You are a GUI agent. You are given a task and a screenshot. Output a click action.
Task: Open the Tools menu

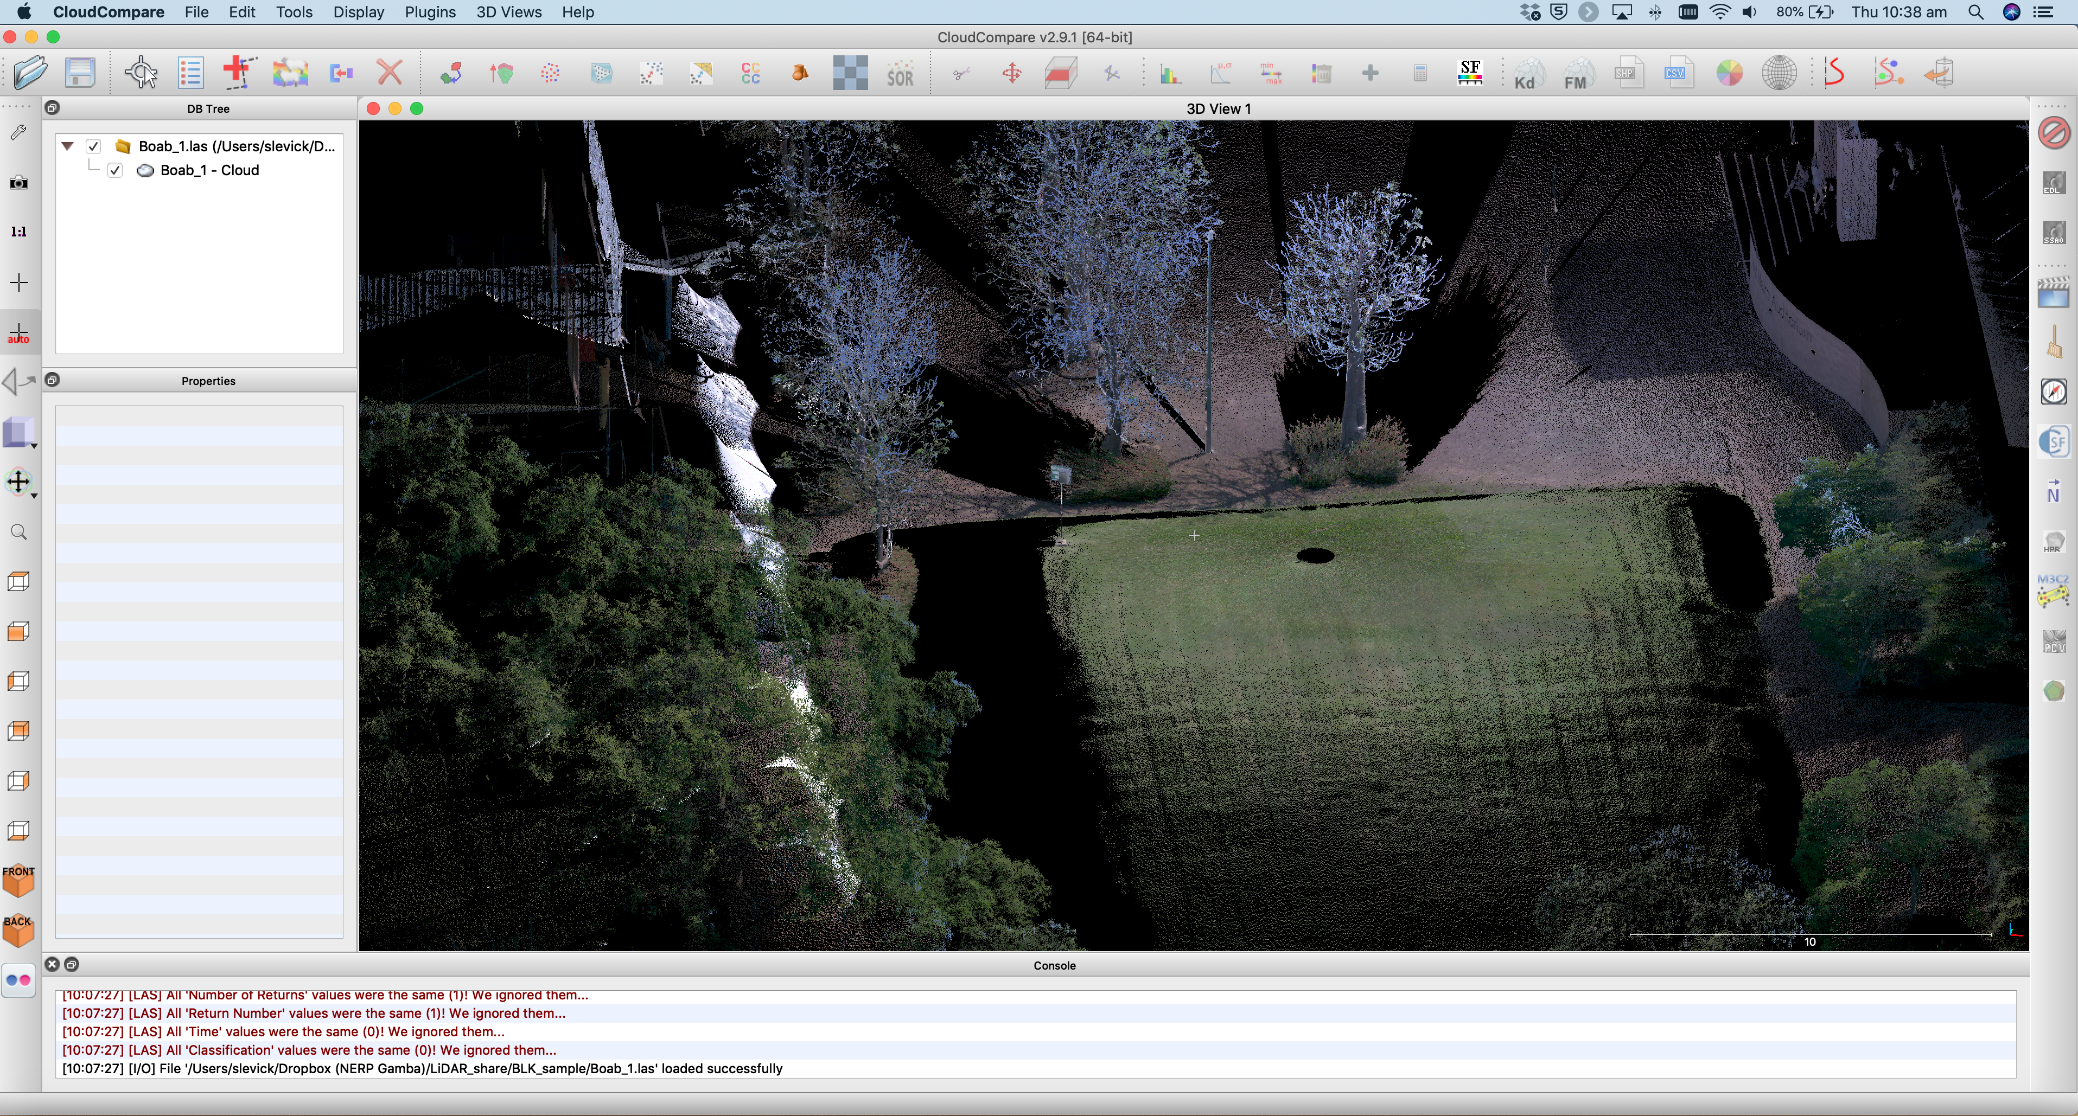tap(294, 12)
